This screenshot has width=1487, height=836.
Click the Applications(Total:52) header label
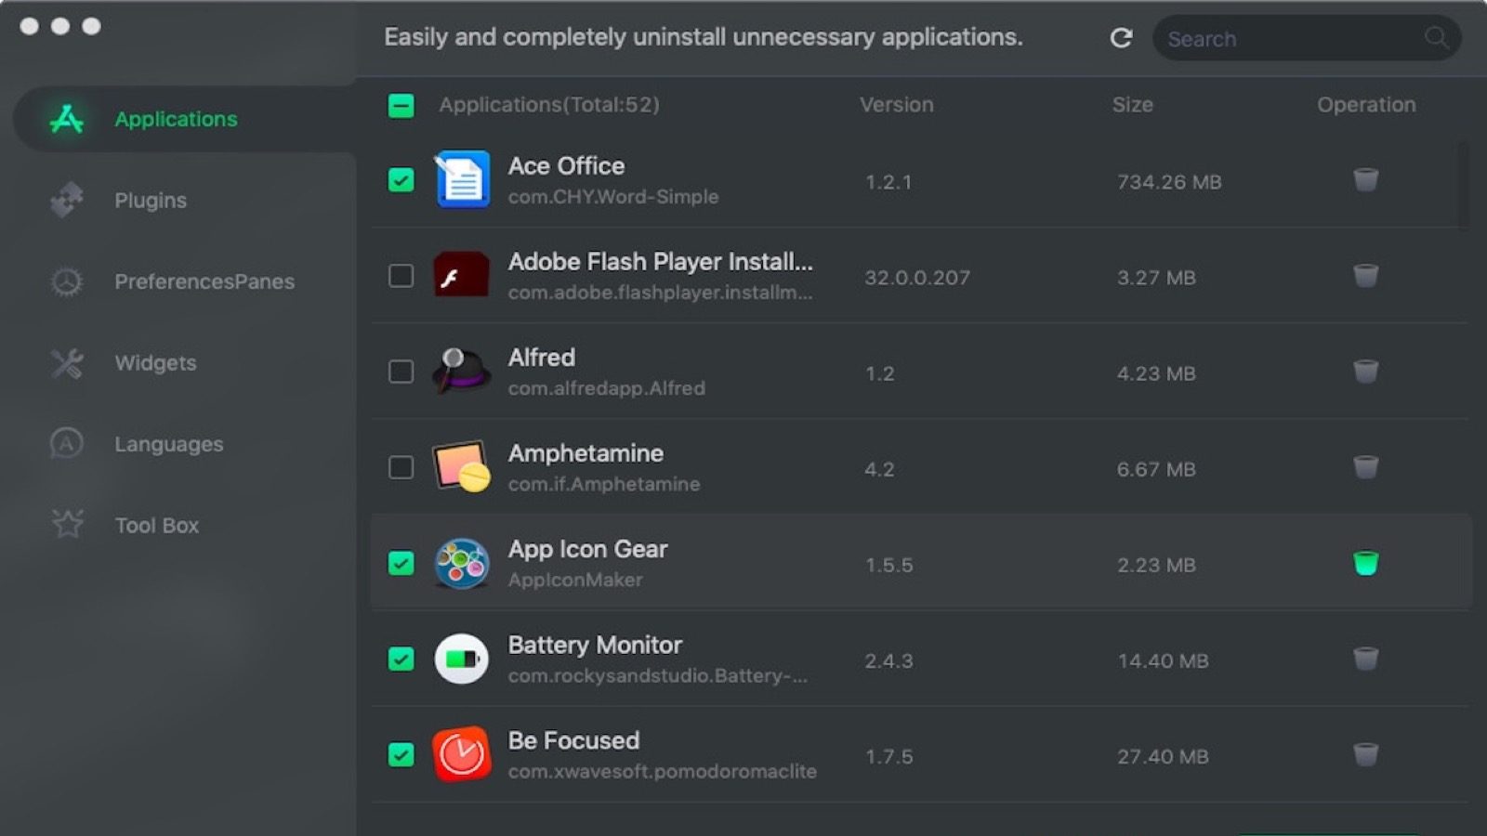(x=549, y=105)
